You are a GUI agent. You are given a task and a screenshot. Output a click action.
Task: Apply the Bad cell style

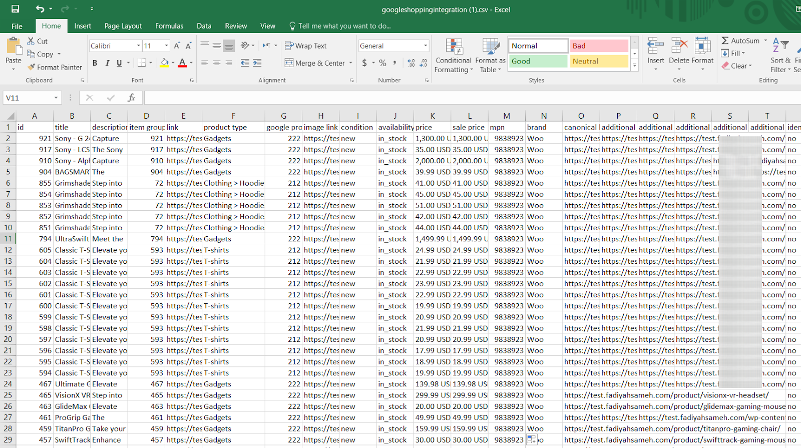pos(599,46)
